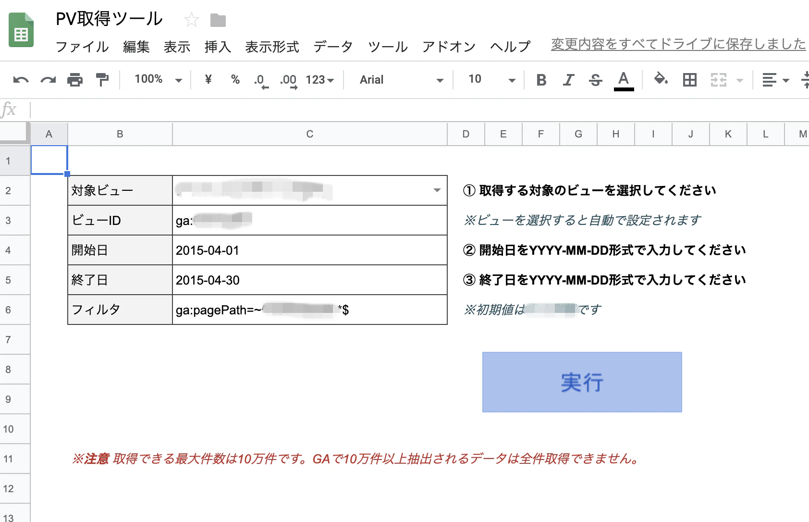Toggle bold formatting

541,80
